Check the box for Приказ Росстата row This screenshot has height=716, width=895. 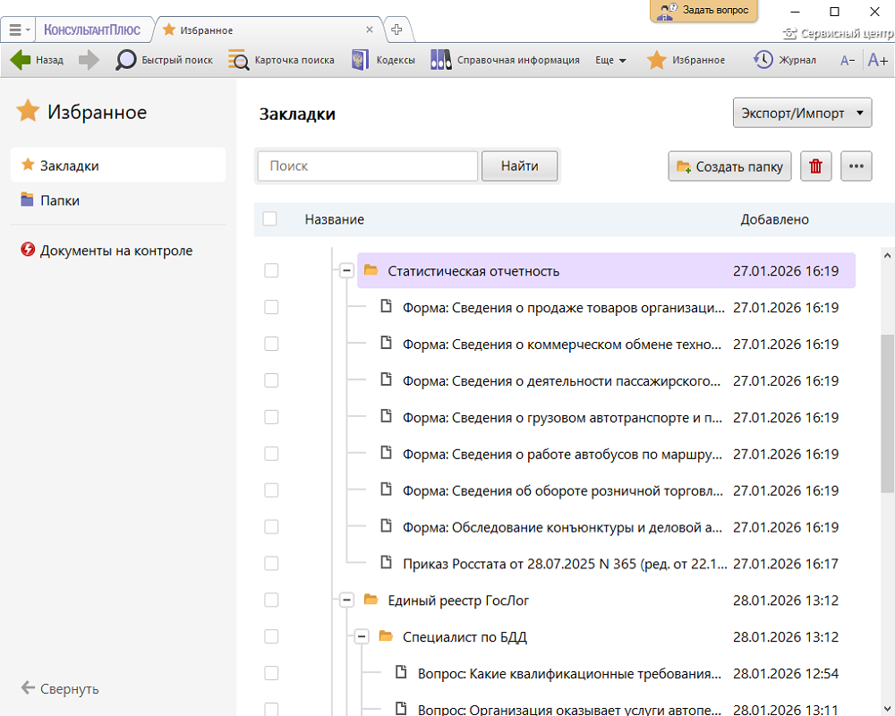click(x=271, y=563)
